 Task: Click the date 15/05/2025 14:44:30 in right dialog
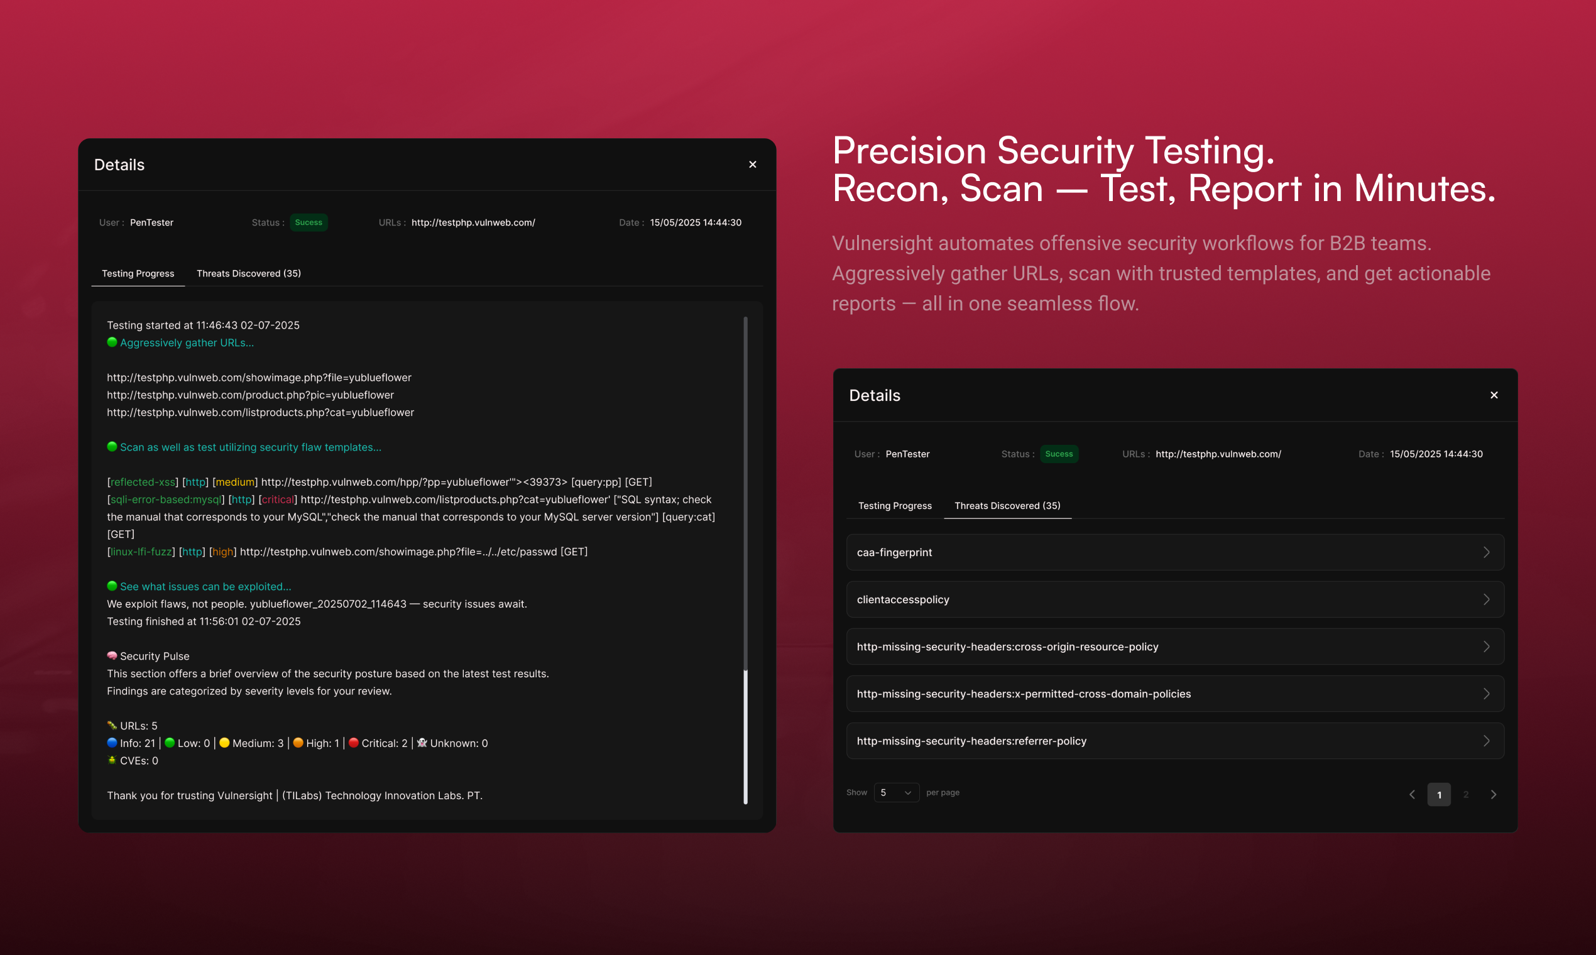point(1436,454)
